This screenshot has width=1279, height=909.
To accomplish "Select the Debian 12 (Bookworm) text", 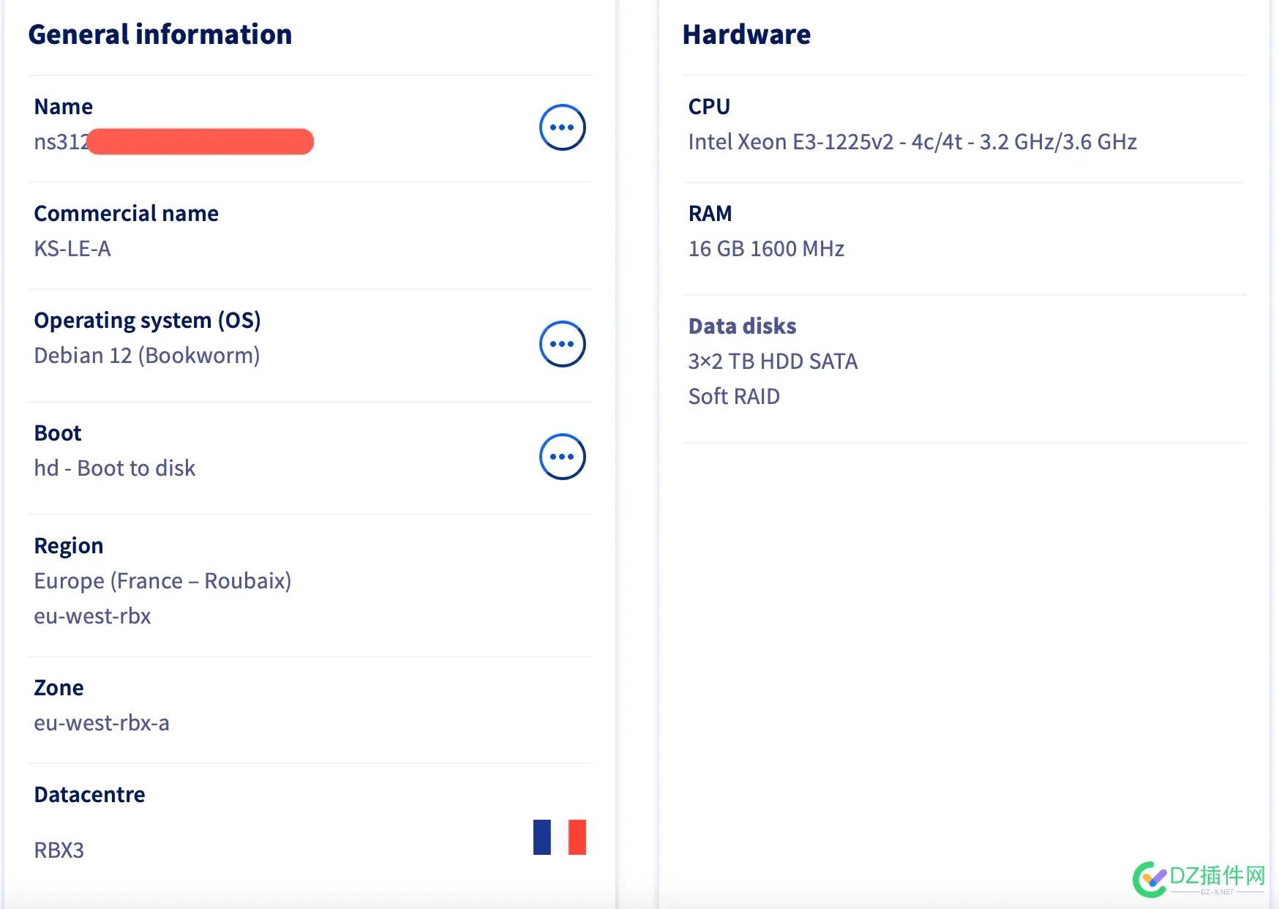I will pyautogui.click(x=147, y=356).
